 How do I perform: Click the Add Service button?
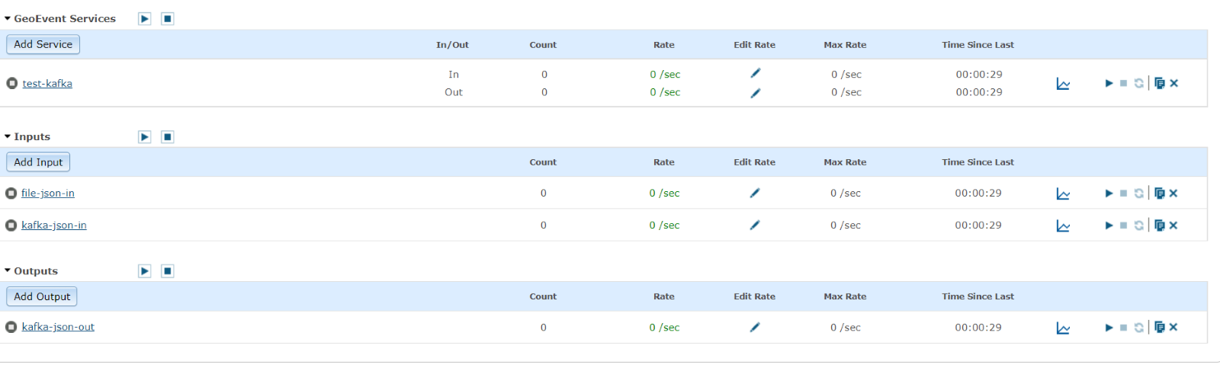coord(43,44)
